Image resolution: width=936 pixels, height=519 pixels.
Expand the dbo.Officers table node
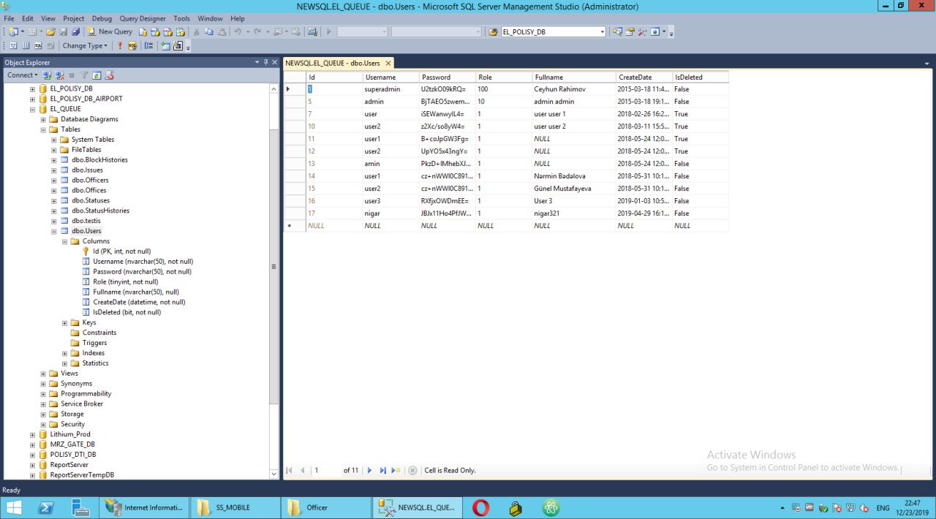click(x=54, y=180)
